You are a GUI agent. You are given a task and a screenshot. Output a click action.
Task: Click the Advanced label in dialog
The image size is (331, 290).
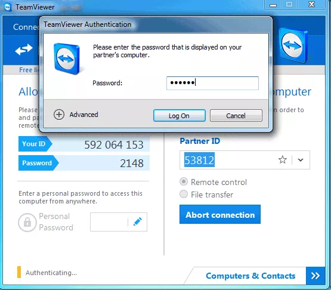[84, 115]
